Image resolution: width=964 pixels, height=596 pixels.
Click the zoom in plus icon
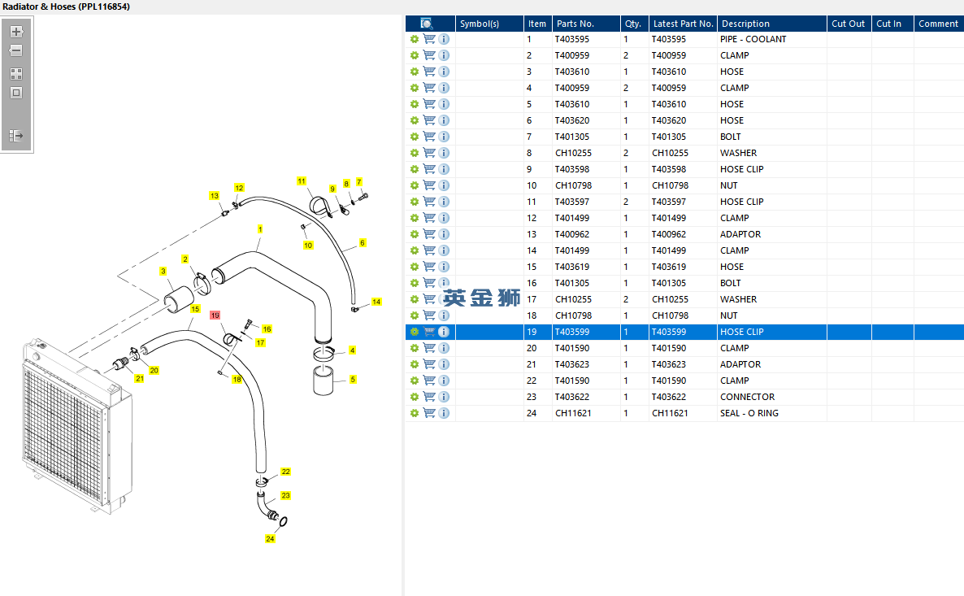coord(16,32)
